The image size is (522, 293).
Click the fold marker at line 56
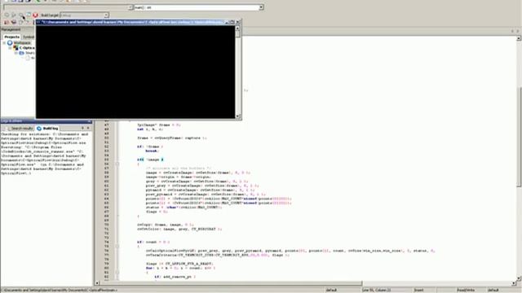(117, 164)
